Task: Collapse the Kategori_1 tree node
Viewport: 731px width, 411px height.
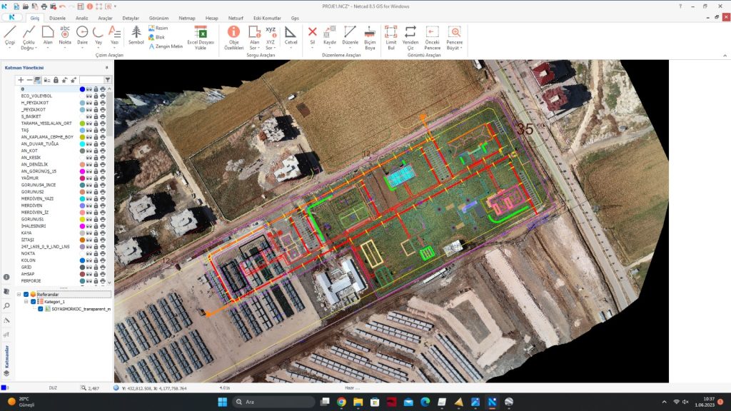Action: (x=26, y=302)
